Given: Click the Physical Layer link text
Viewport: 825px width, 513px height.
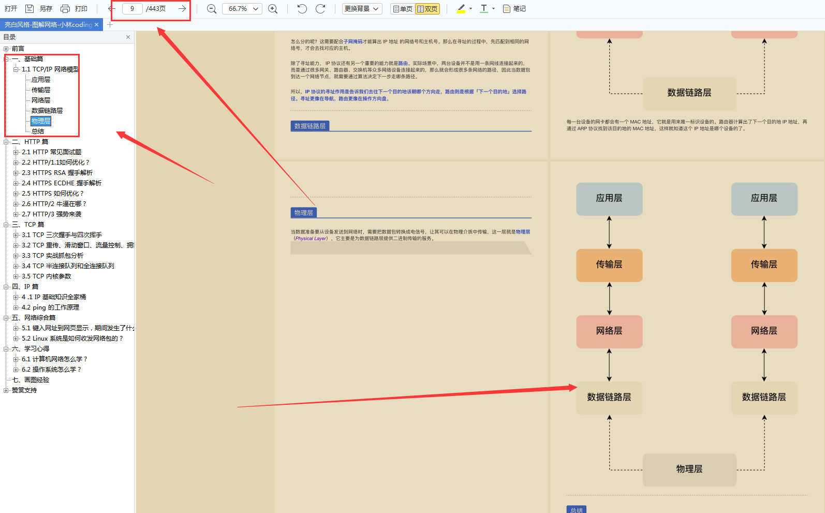Looking at the screenshot, I should pos(311,239).
